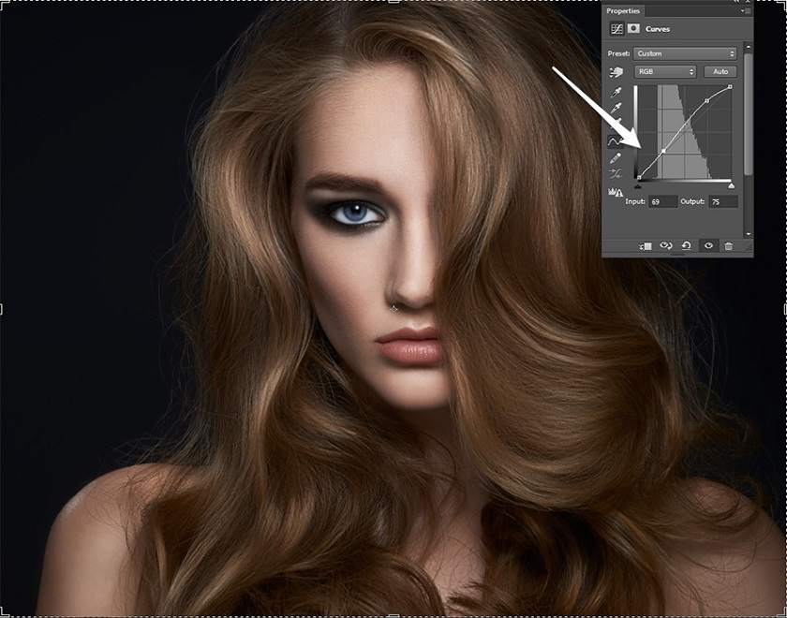The width and height of the screenshot is (787, 618).
Task: Toggle clip to layer below
Action: (x=646, y=245)
